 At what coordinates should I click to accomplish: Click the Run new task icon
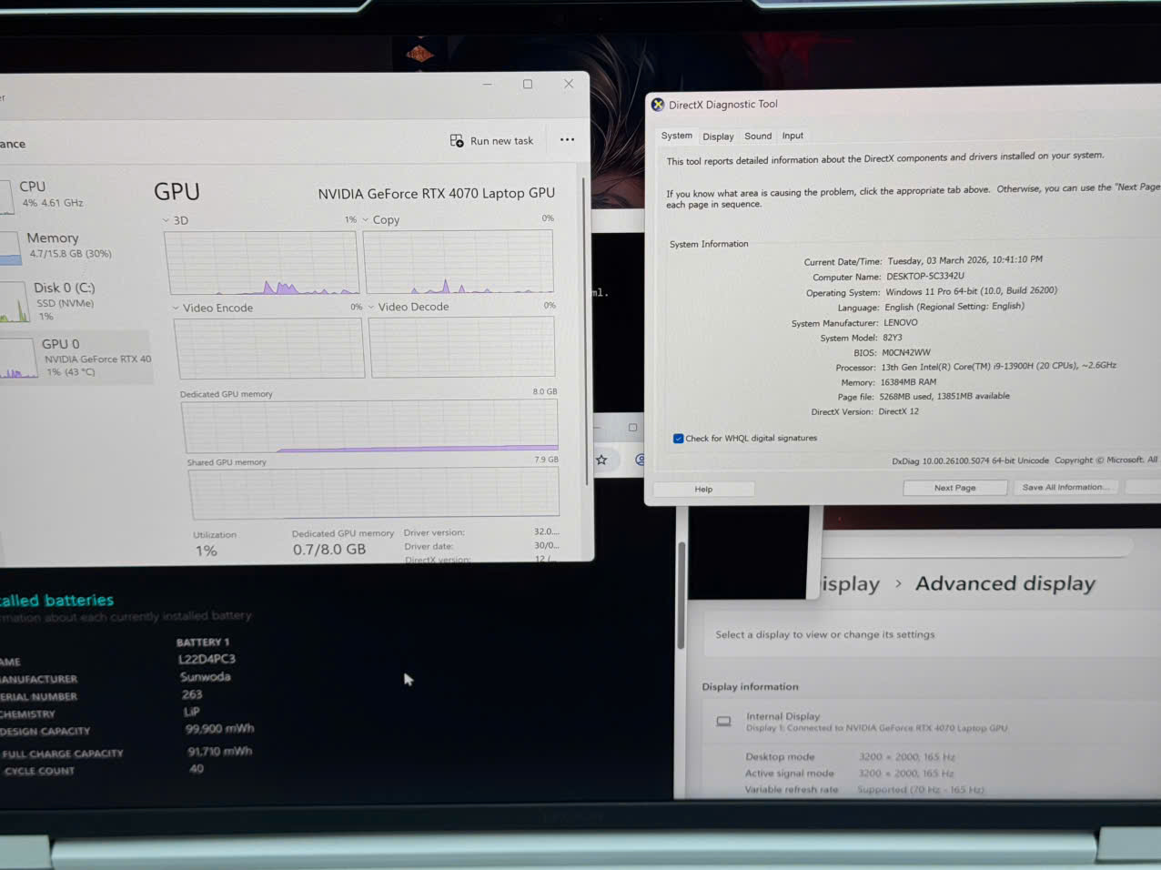(457, 140)
